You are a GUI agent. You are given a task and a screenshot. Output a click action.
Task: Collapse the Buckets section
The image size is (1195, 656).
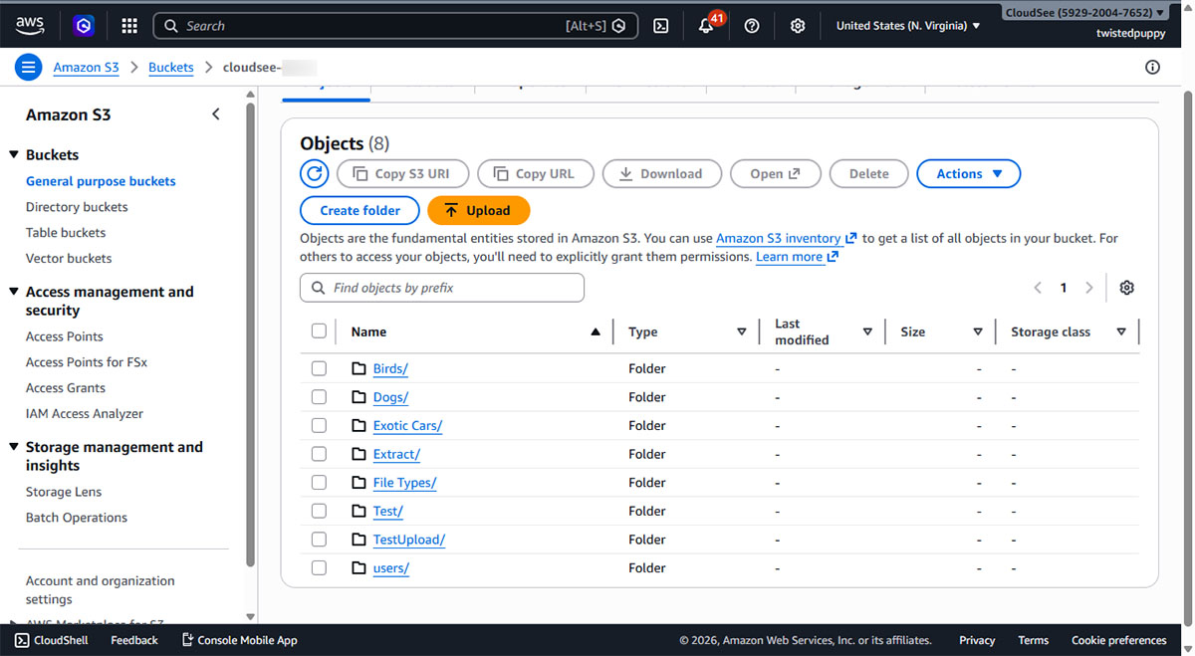[14, 155]
